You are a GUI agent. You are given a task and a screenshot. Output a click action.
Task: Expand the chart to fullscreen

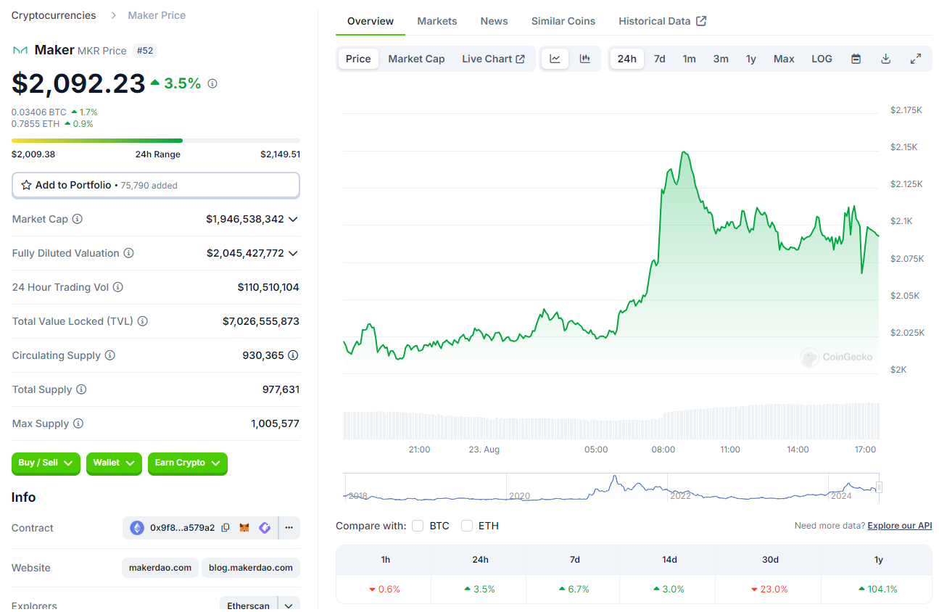[x=916, y=59]
